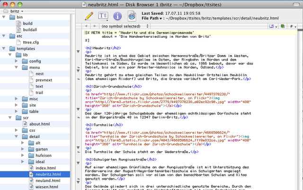Image resolution: width=303 pixels, height=190 pixels.
Task: Collapse the lib folder
Action: [10, 55]
